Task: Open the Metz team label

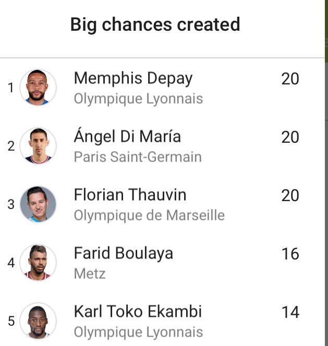Action: click(x=90, y=274)
